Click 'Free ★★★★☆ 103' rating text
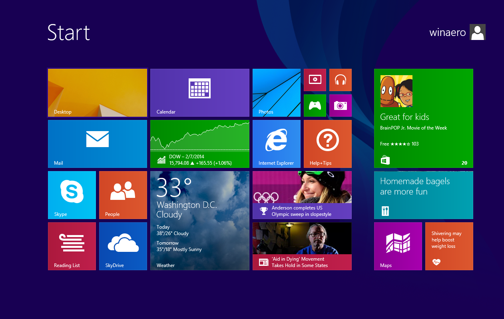Image resolution: width=504 pixels, height=319 pixels. (399, 144)
